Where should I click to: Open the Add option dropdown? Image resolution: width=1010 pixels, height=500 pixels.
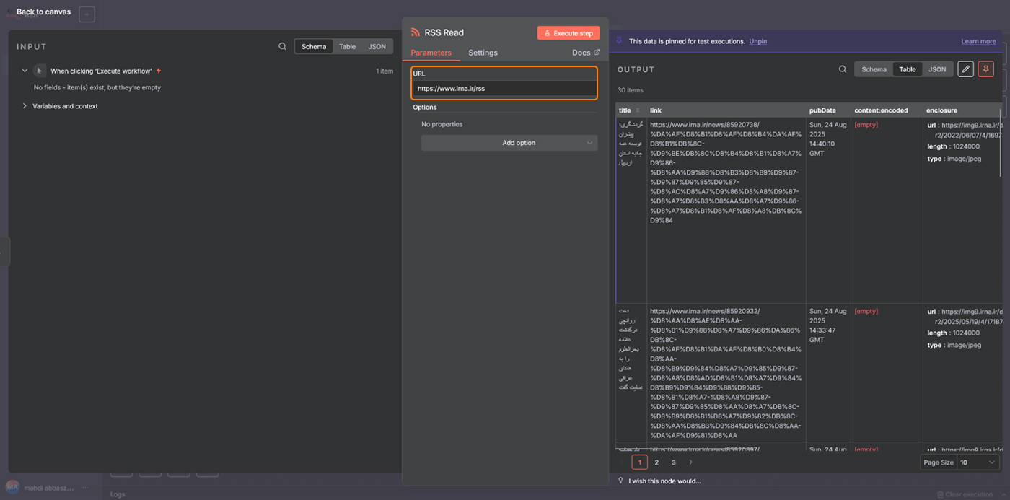point(509,143)
